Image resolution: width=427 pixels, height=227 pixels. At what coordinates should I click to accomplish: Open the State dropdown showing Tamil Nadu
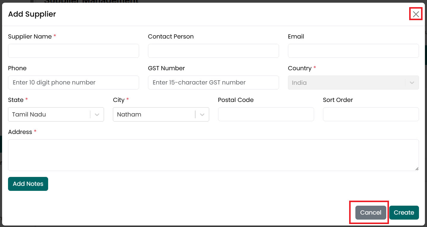[56, 114]
